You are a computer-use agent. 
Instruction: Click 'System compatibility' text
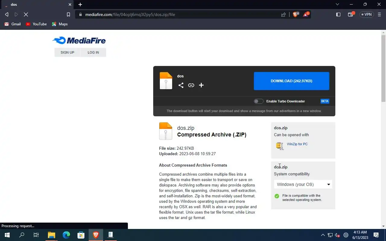(x=292, y=174)
